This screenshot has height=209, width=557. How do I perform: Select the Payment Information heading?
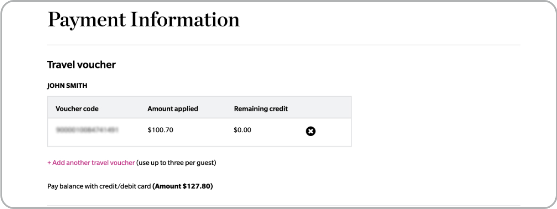[x=143, y=20]
